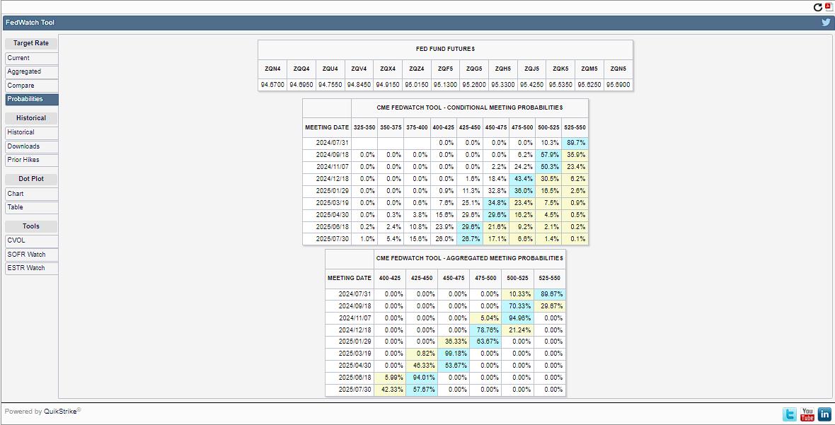Select the 78.76% aggregated cell
Image resolution: width=835 pixels, height=425 pixels.
[485, 330]
